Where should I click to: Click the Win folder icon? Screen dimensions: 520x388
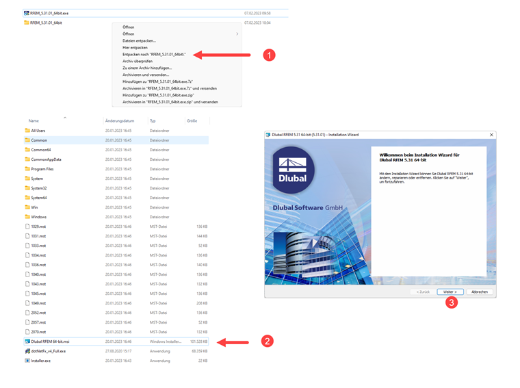(x=27, y=207)
